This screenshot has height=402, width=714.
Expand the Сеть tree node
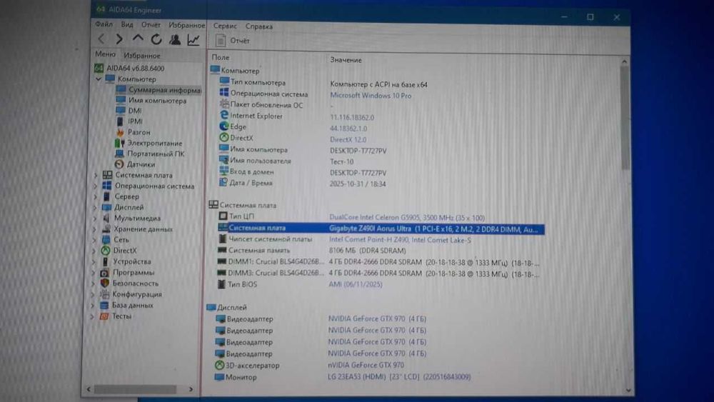94,240
